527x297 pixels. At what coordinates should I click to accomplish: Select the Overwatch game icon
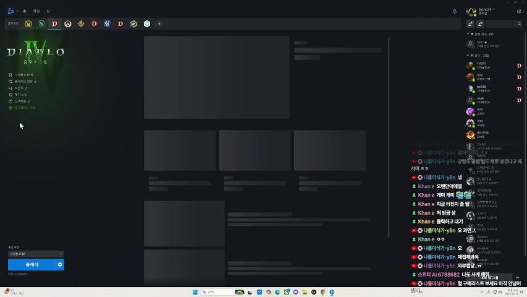68,24
